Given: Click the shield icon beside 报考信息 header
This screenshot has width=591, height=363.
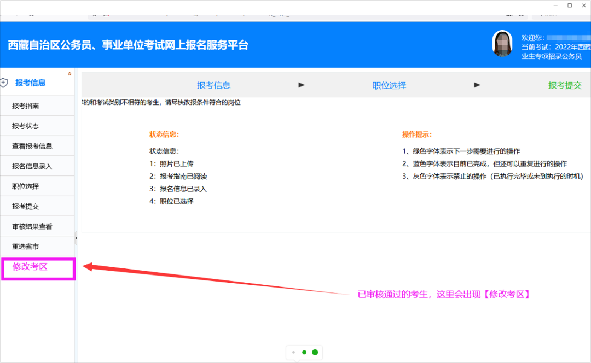Looking at the screenshot, I should point(4,83).
